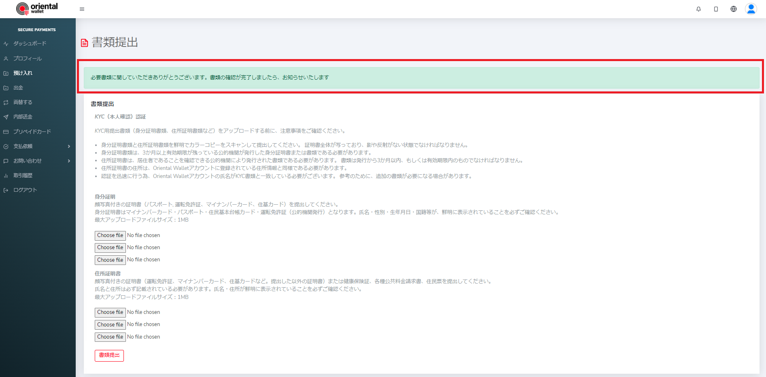The width and height of the screenshot is (766, 377).
Task: Click the 預け入れ wallet icon
Action: (6, 73)
